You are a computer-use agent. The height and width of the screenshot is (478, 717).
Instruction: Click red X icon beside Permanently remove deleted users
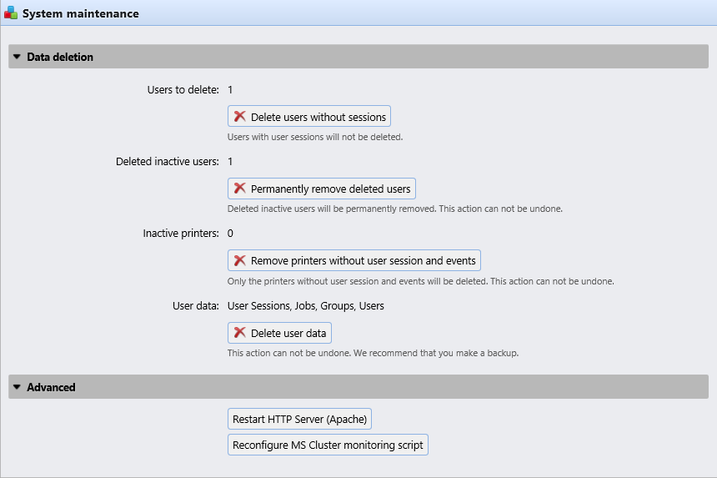(x=240, y=189)
